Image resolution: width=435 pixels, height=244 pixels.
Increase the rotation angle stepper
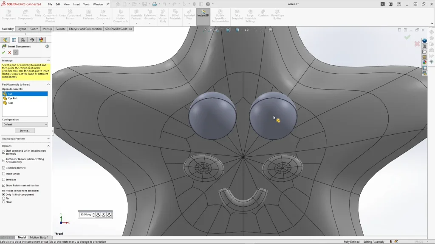click(x=93, y=213)
